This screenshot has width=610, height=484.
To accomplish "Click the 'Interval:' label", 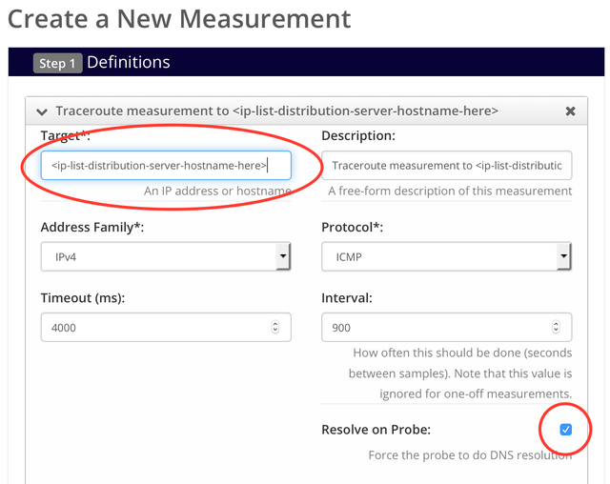I will 347,298.
